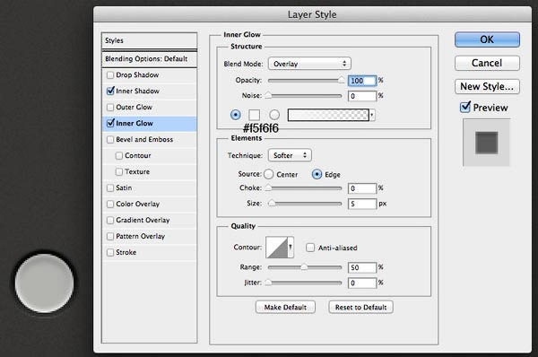The image size is (538, 357).
Task: Click the Size slider handle
Action: pos(272,204)
